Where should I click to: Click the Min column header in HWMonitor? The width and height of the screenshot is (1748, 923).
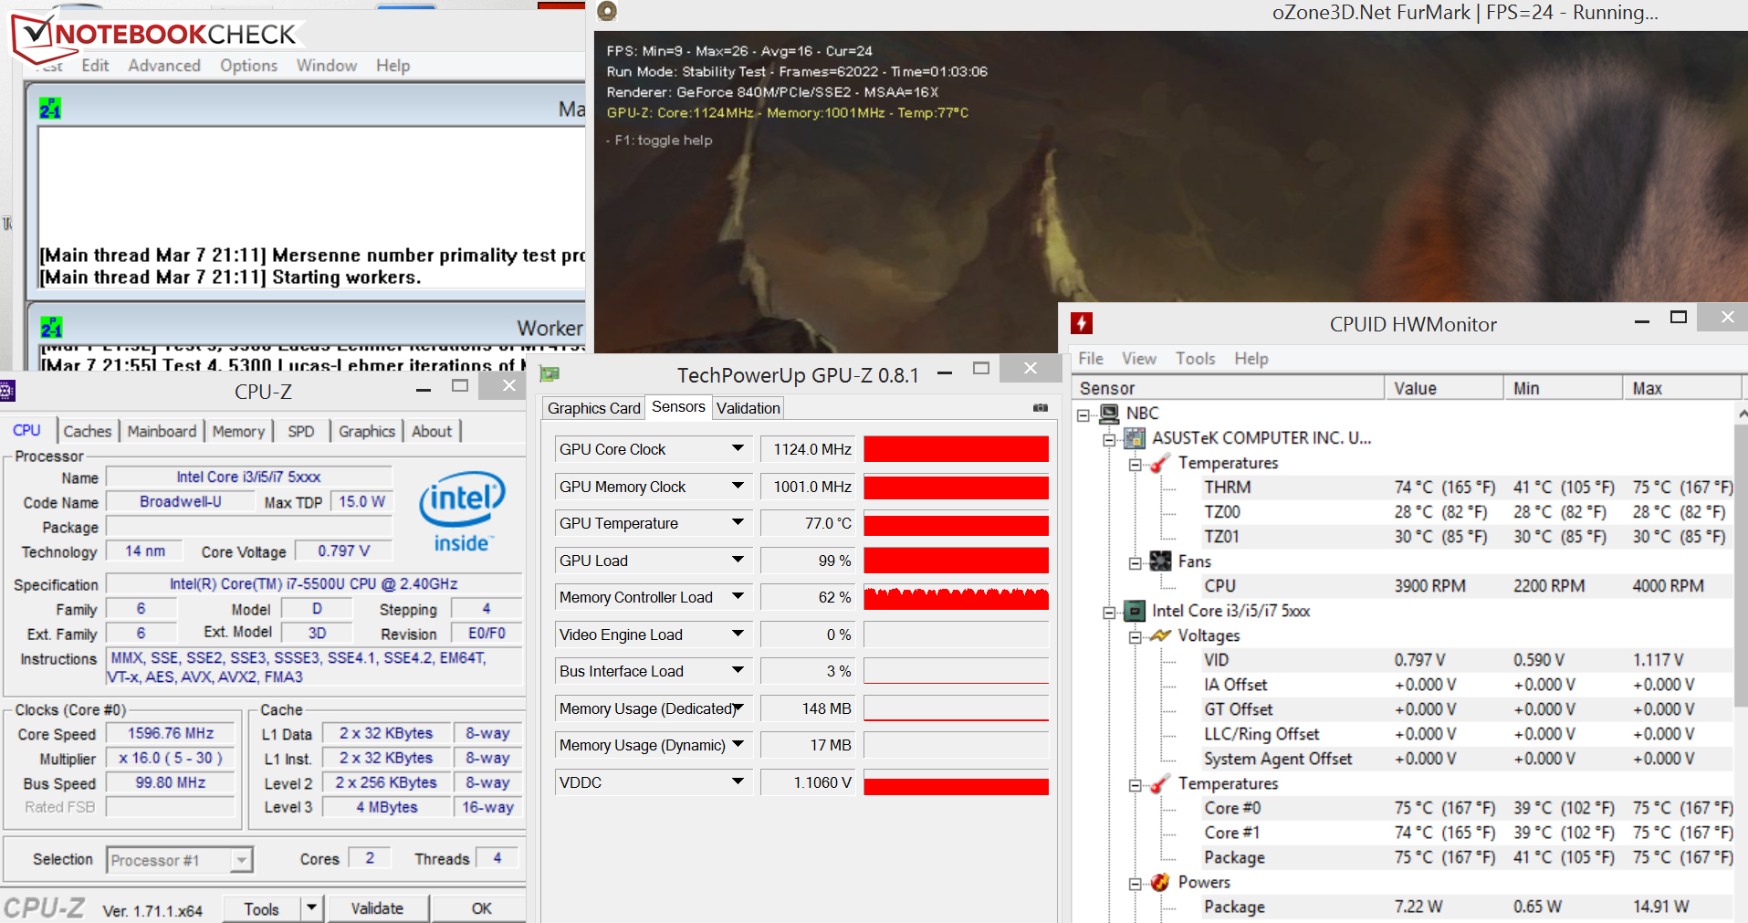click(1563, 388)
